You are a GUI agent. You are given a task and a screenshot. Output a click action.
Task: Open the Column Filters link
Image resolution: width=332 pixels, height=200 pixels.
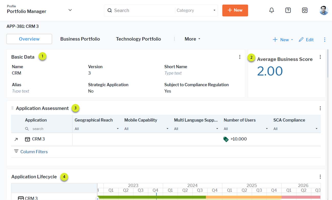coord(34,152)
